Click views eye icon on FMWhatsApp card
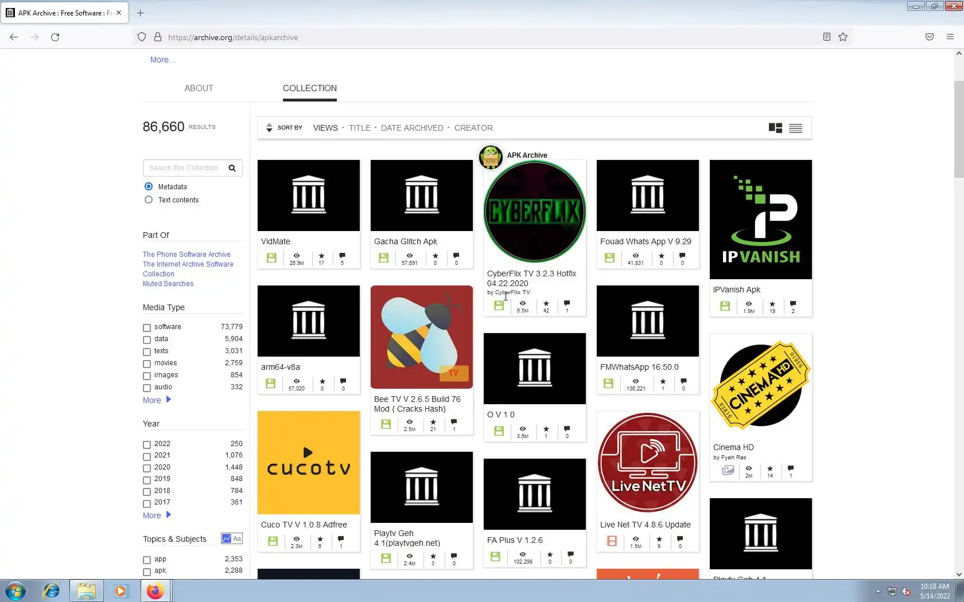The height and width of the screenshot is (602, 964). 636,381
